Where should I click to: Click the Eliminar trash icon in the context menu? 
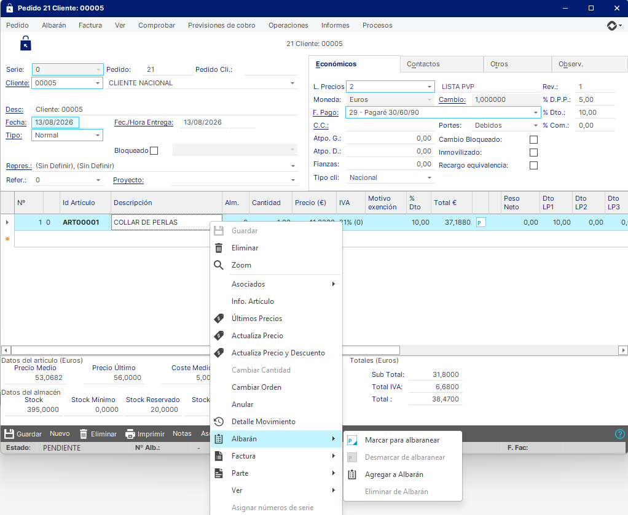(x=219, y=248)
